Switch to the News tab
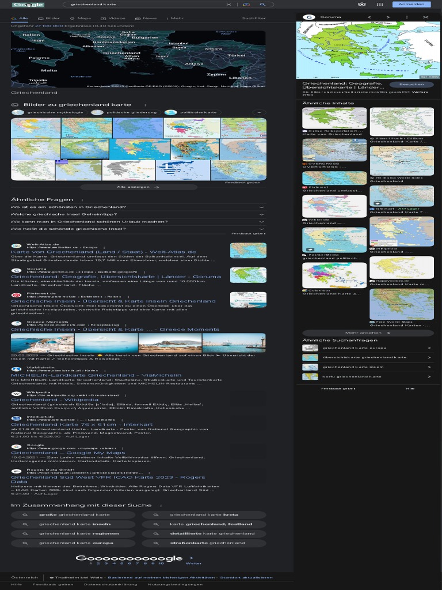The image size is (442, 590). 146,18
